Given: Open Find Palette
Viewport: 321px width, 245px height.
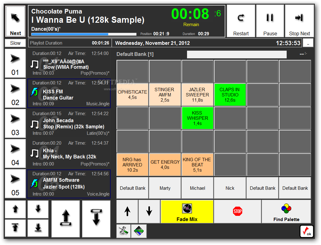Looking at the screenshot, I should [x=286, y=212].
